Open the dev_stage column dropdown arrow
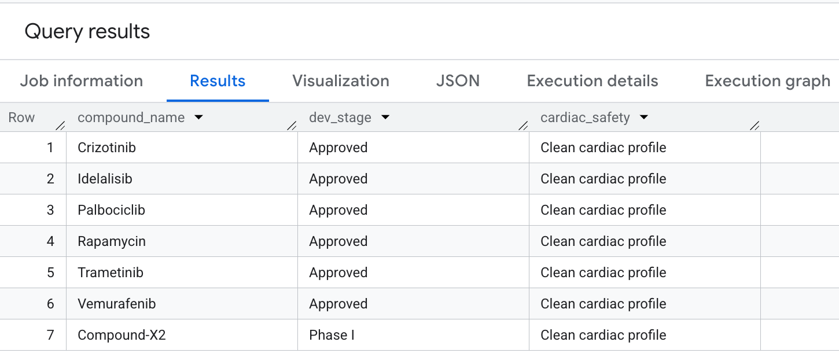 tap(385, 117)
